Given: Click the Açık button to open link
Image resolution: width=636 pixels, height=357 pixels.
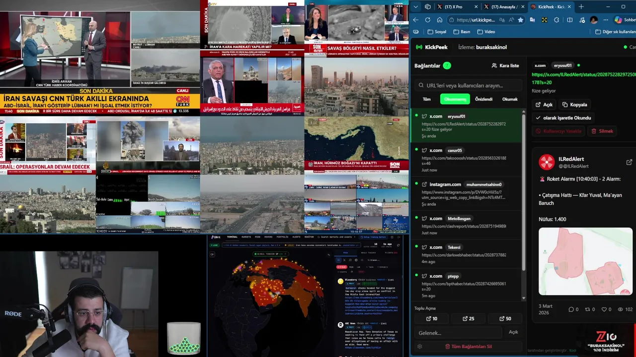Looking at the screenshot, I should [x=544, y=105].
